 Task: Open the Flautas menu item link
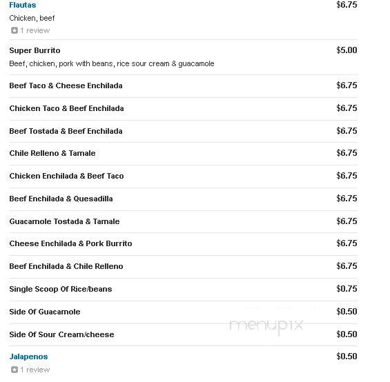pyautogui.click(x=22, y=5)
